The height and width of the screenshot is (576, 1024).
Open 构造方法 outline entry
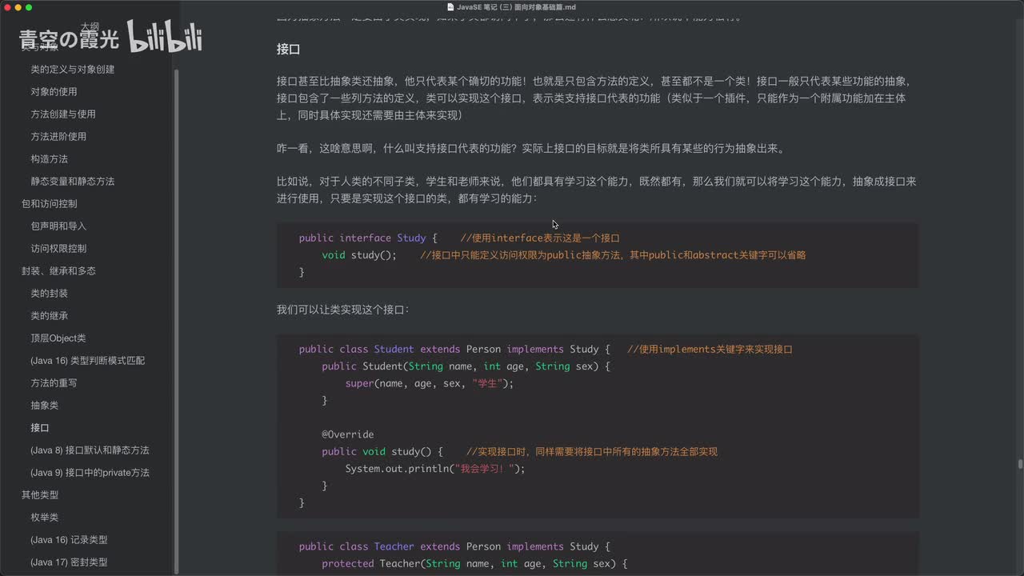pyautogui.click(x=49, y=159)
